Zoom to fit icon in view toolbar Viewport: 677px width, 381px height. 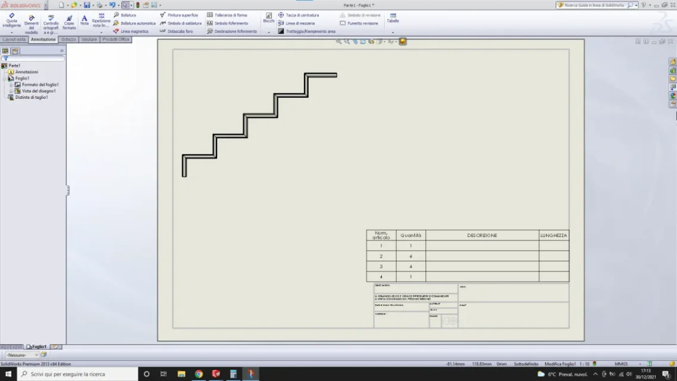tap(338, 42)
